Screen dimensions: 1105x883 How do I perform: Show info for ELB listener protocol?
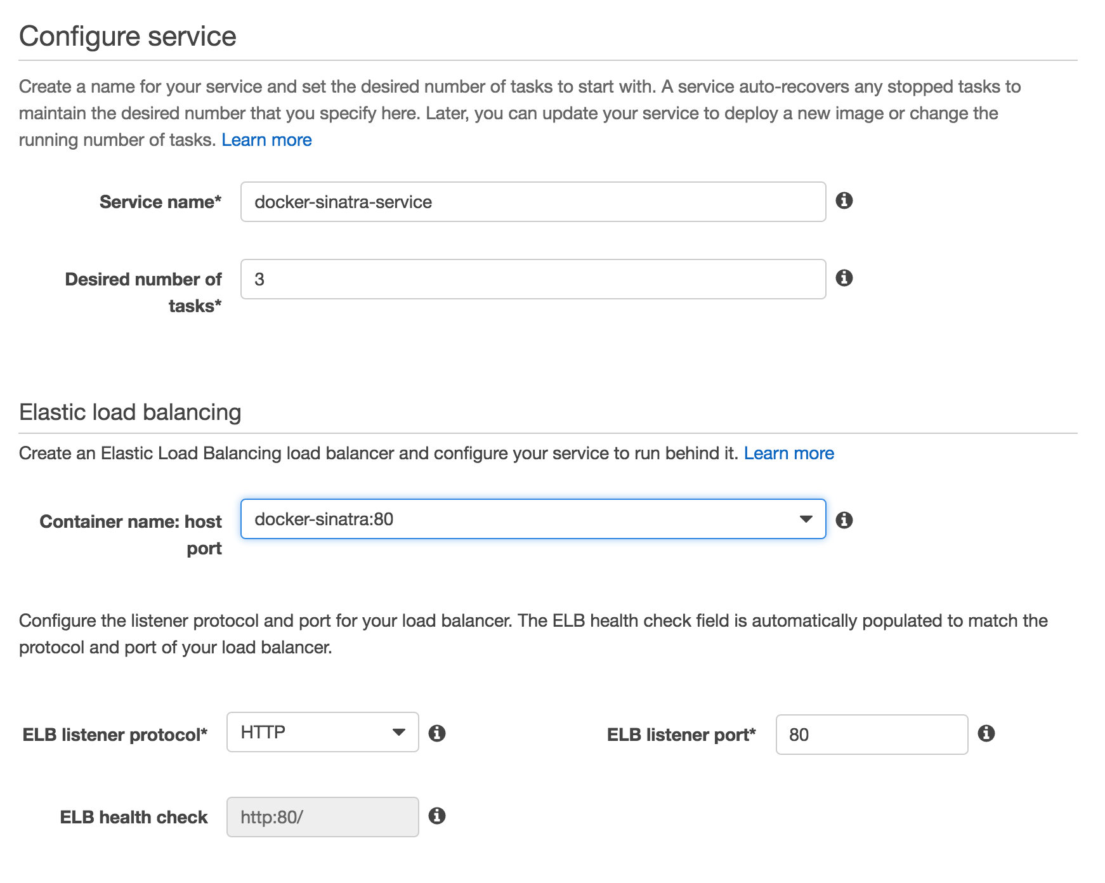click(x=438, y=733)
